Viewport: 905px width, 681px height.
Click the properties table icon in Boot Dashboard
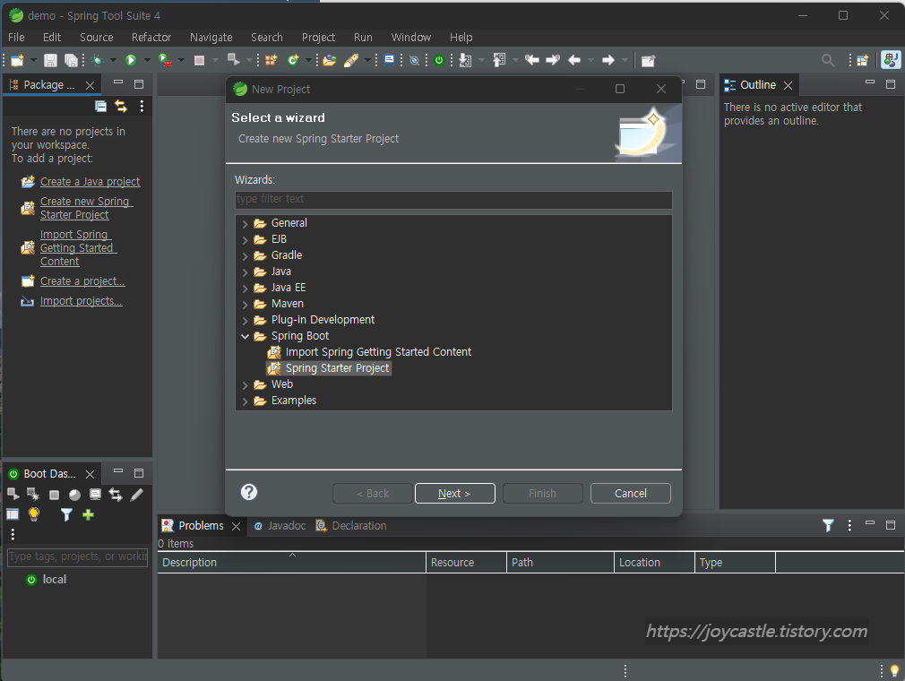13,514
